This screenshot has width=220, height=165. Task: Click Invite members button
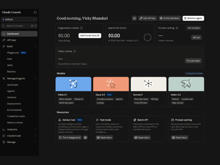[170, 18]
